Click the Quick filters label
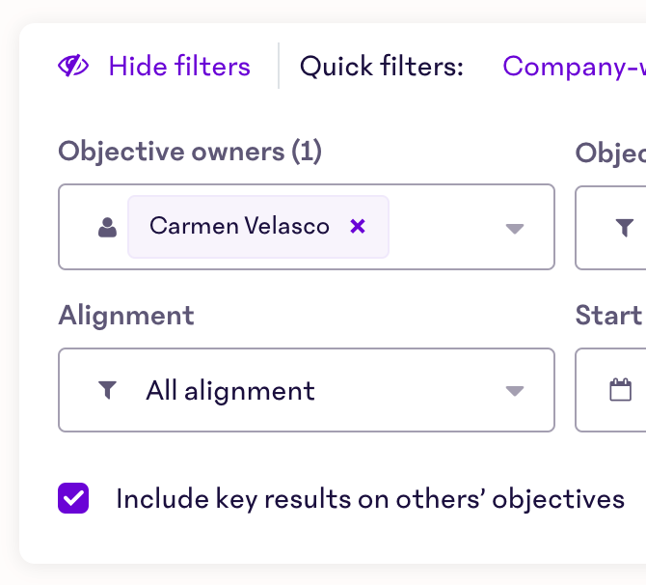Image resolution: width=646 pixels, height=585 pixels. [382, 67]
